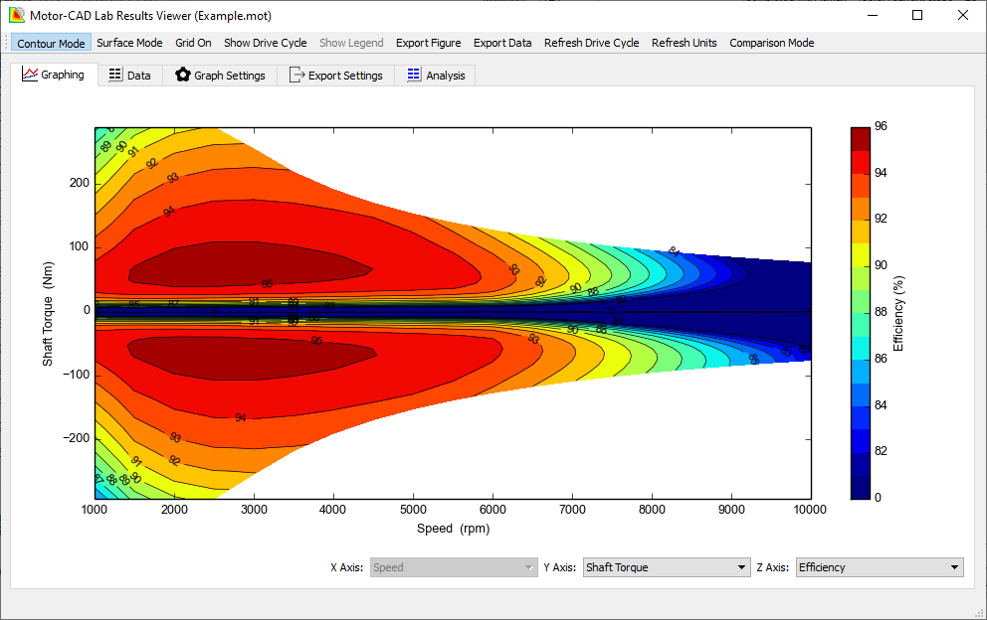Open the Analysis tab

[x=436, y=75]
